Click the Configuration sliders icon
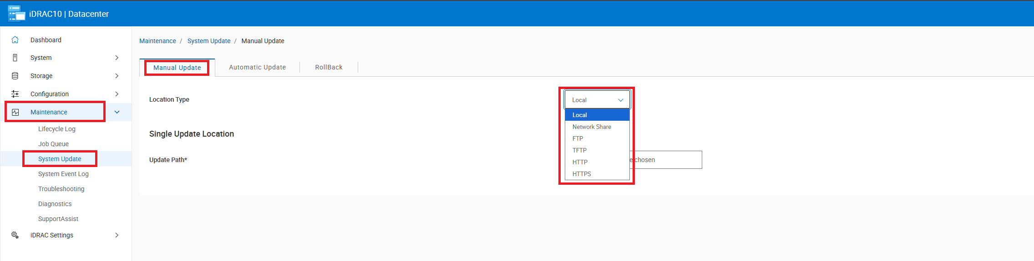1034x261 pixels. coord(15,94)
